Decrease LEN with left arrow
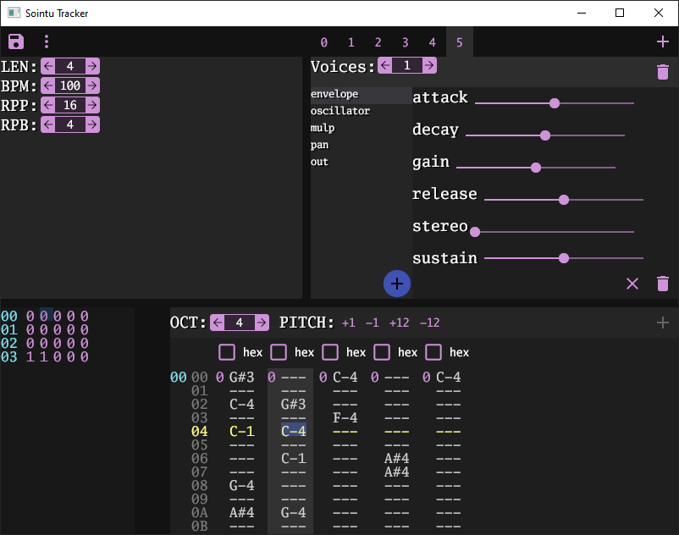 point(48,66)
